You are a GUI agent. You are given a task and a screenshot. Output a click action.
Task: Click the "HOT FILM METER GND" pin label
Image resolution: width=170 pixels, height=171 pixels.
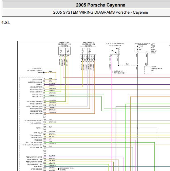[x=34, y=143]
